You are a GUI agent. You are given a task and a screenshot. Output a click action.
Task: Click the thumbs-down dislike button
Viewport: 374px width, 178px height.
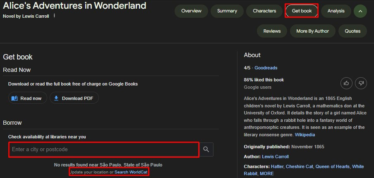361,83
